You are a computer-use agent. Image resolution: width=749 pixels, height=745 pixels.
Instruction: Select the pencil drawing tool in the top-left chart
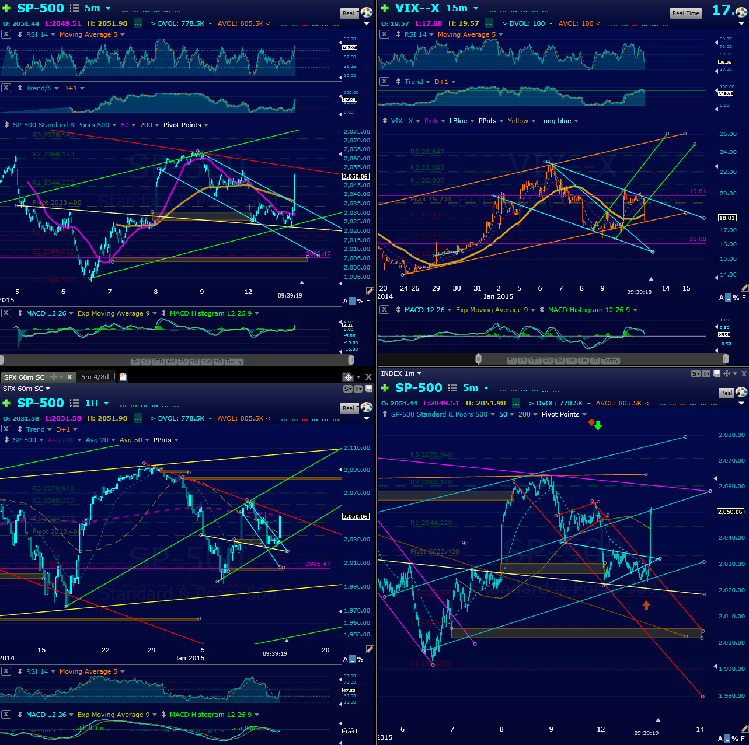tap(370, 291)
